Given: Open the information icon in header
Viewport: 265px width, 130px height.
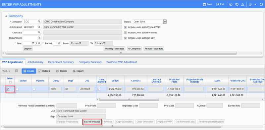Looking at the screenshot, I should (231, 4).
